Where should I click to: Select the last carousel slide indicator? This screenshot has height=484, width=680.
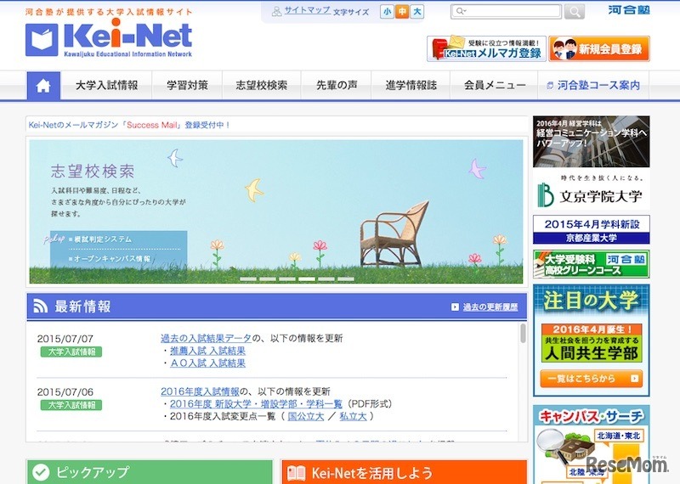pos(346,279)
